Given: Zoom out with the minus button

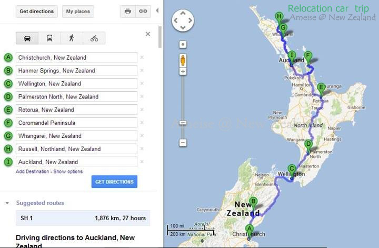Looking at the screenshot, I should click(183, 143).
